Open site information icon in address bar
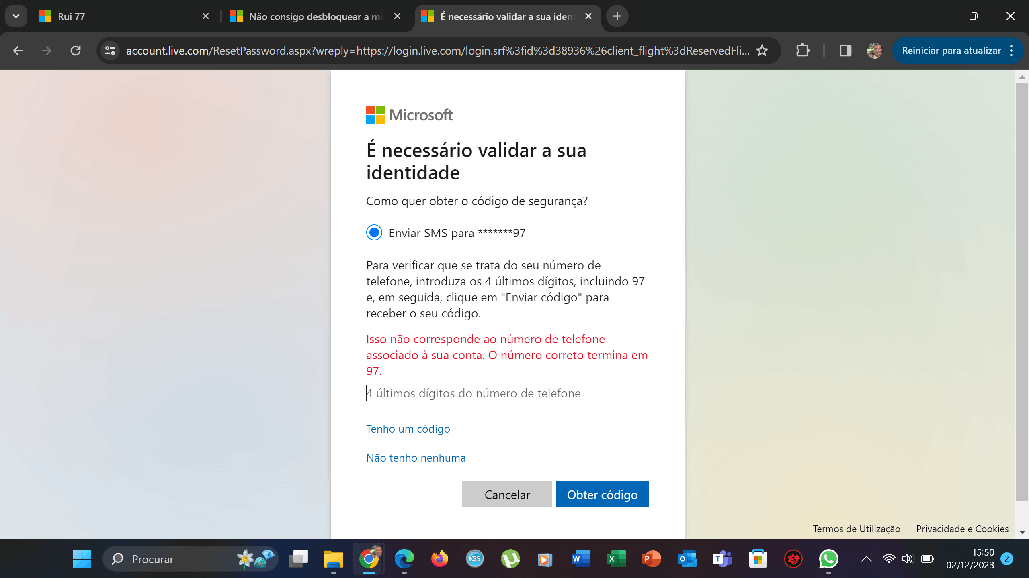This screenshot has height=578, width=1029. pos(110,51)
